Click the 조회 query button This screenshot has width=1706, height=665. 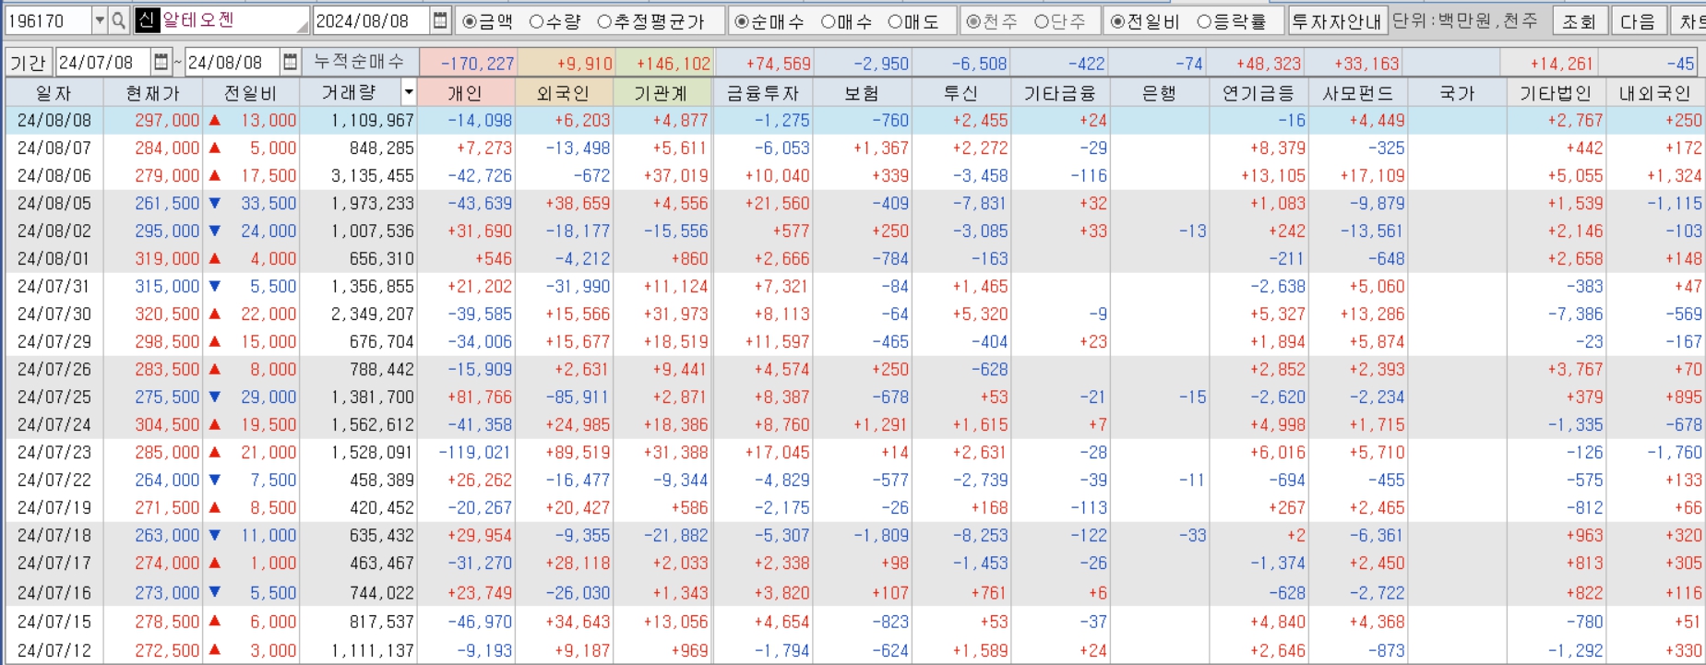tap(1579, 20)
